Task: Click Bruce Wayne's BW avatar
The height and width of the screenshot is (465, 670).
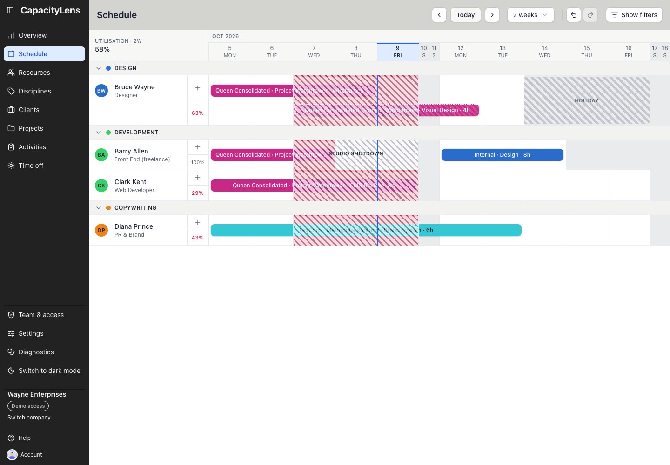Action: tap(101, 91)
